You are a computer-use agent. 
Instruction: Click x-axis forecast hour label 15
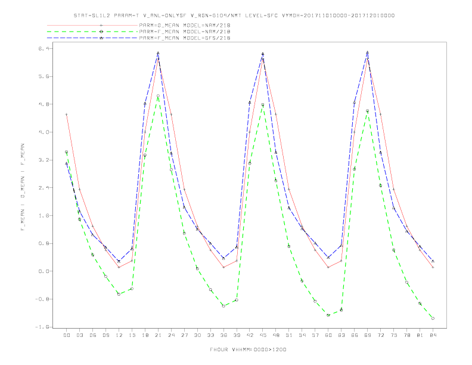point(132,335)
